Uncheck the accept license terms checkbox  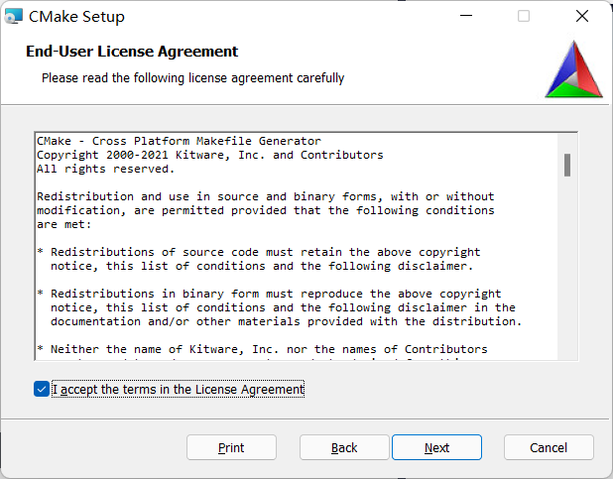[x=41, y=390]
